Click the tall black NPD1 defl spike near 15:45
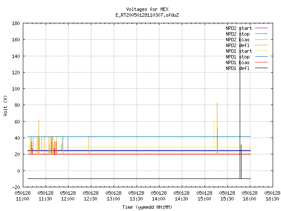The height and width of the screenshot is (211, 281). (240, 102)
